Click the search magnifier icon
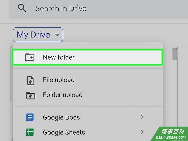 [x=22, y=8]
